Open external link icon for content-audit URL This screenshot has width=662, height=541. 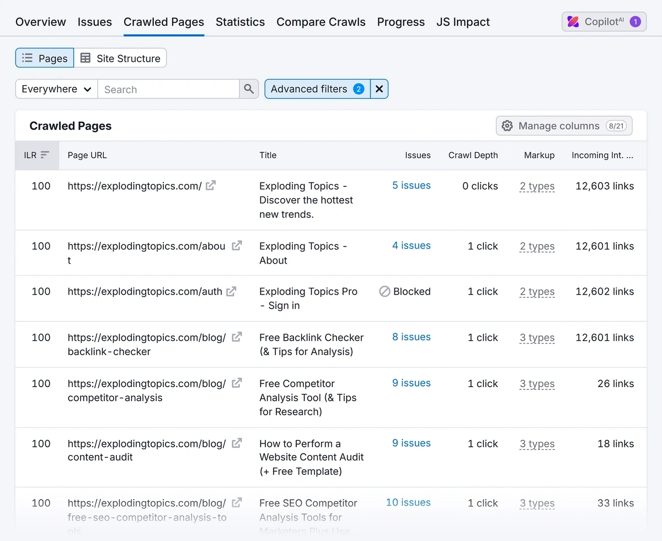(237, 443)
